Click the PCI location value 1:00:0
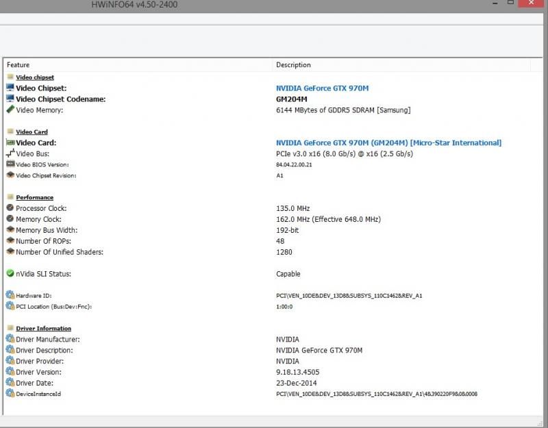The height and width of the screenshot is (428, 548). point(284,307)
